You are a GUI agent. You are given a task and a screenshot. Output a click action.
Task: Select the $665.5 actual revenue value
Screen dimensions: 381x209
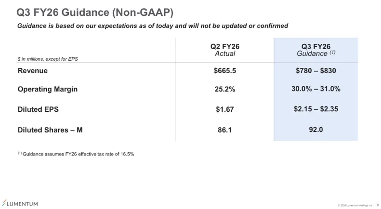(x=224, y=71)
